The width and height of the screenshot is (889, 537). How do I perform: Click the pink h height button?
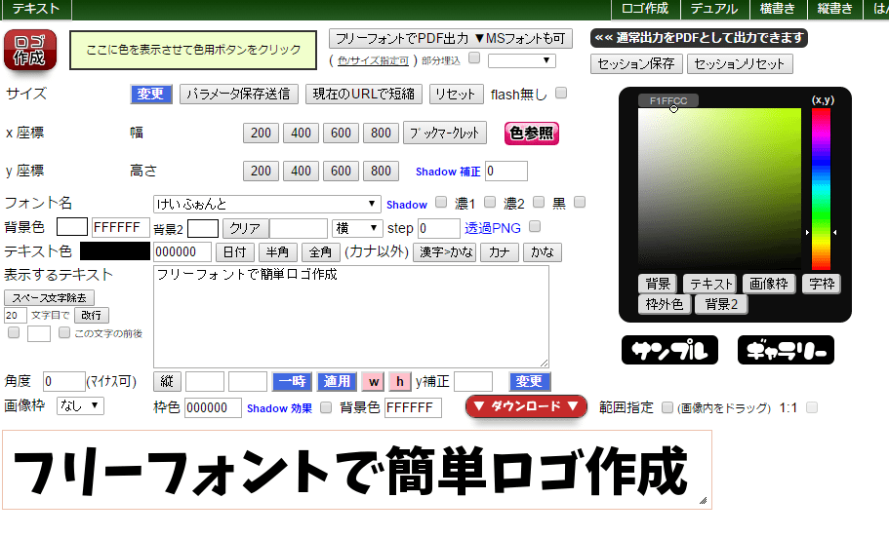(x=399, y=381)
